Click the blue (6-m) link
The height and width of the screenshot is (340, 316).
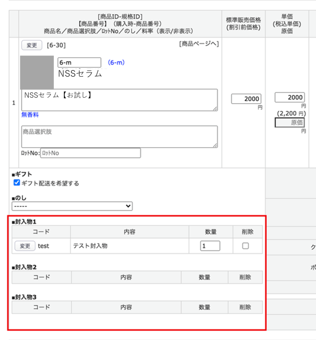coord(116,62)
